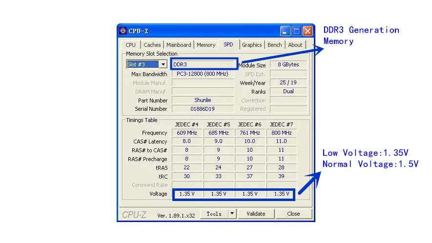Click the Serial Number label
The height and width of the screenshot is (243, 432).
[151, 109]
